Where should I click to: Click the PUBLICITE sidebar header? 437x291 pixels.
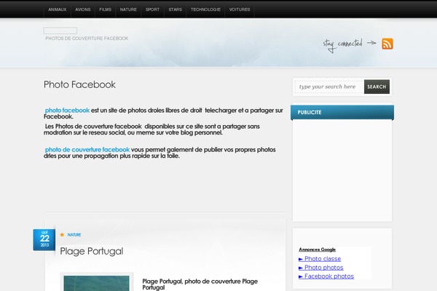point(342,113)
